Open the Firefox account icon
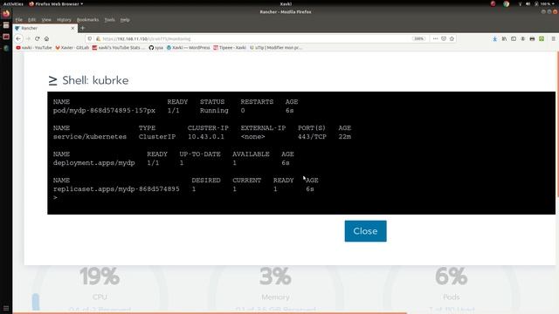The image size is (559, 314). point(522,38)
